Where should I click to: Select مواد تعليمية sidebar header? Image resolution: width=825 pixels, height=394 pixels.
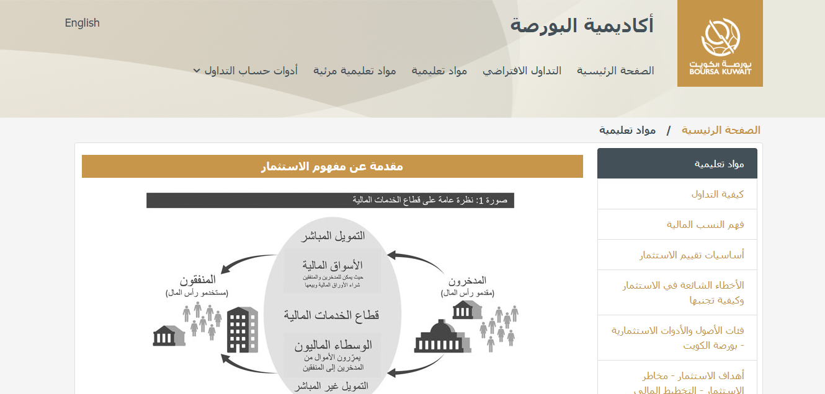(x=677, y=164)
